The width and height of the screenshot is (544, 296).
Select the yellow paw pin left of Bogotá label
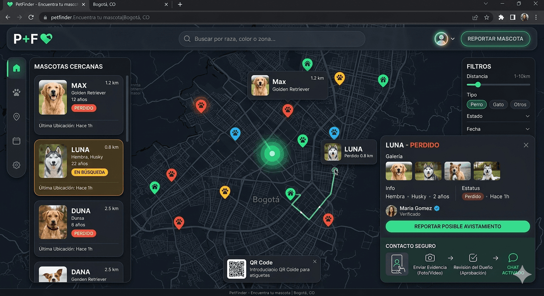(x=225, y=192)
